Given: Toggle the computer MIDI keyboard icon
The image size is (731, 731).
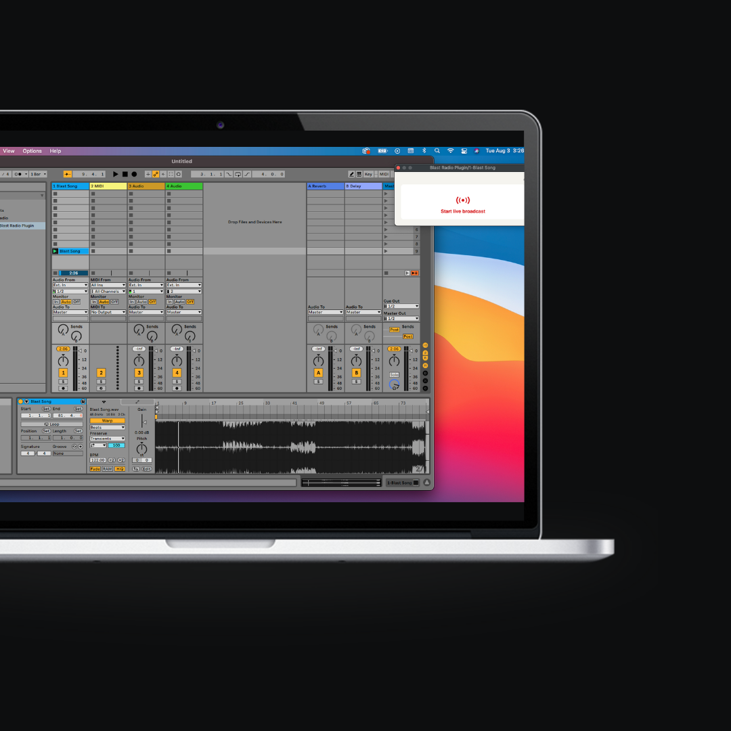Looking at the screenshot, I should point(359,174).
